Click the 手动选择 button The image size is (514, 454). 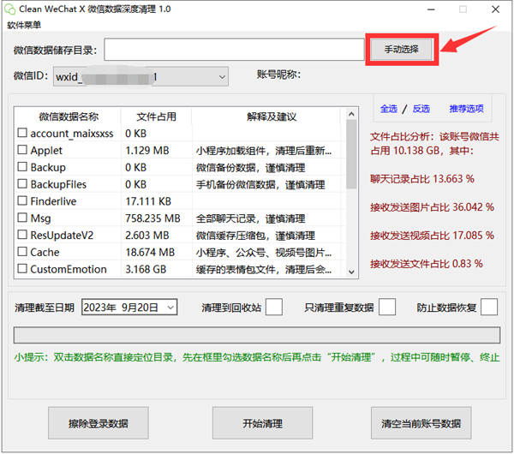[401, 50]
